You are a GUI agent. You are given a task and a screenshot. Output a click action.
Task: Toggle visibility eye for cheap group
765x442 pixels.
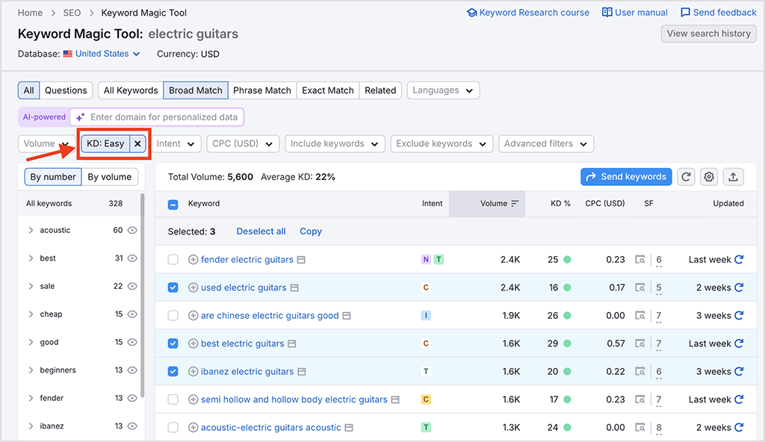point(132,314)
